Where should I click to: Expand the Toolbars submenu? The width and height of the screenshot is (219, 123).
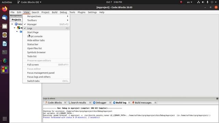click(x=46, y=20)
